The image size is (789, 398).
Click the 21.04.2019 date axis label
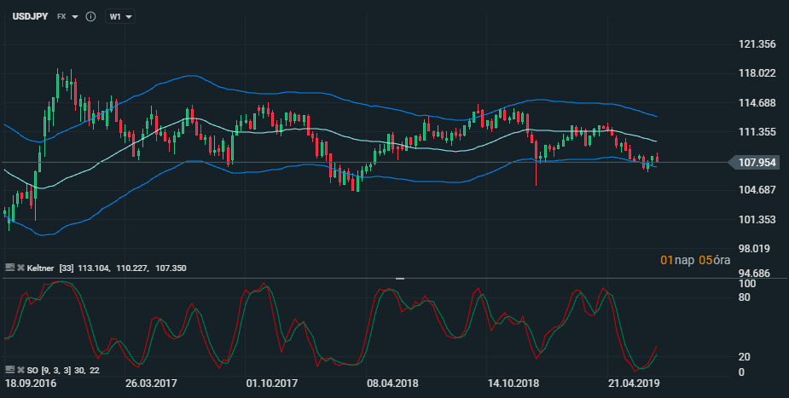[x=635, y=384]
